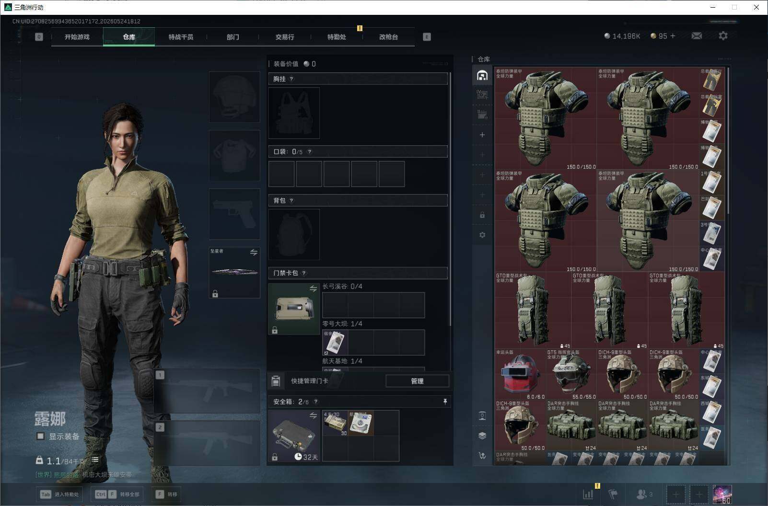768x506 pixels.
Task: Select the main stash icon in 仓库 sidebar
Action: point(482,75)
